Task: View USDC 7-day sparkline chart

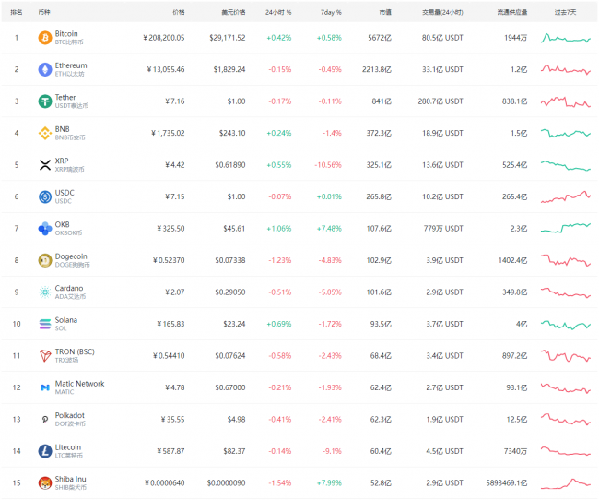Action: click(x=566, y=196)
